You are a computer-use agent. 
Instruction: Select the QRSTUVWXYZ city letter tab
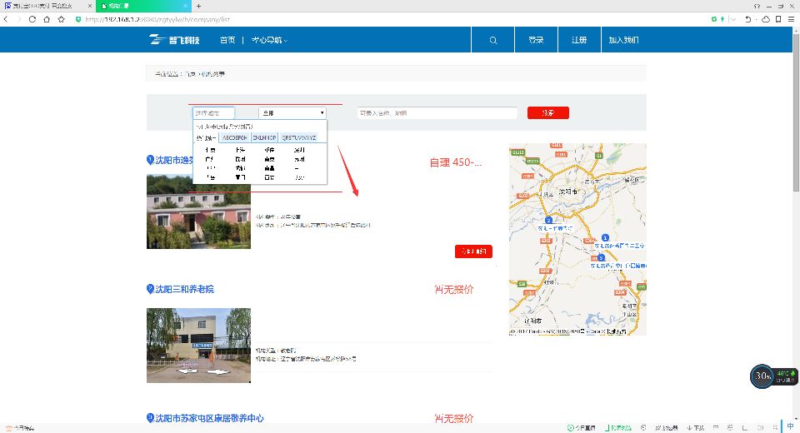[298, 137]
